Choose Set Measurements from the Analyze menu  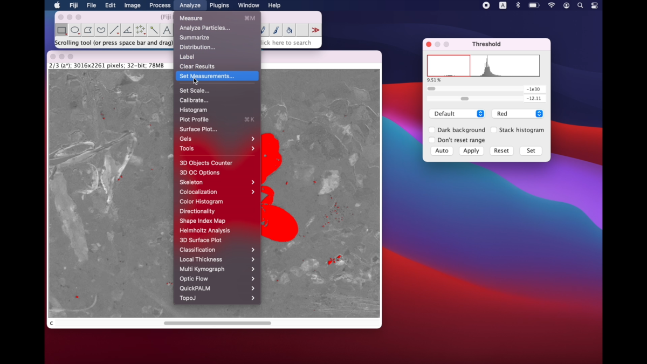point(217,76)
